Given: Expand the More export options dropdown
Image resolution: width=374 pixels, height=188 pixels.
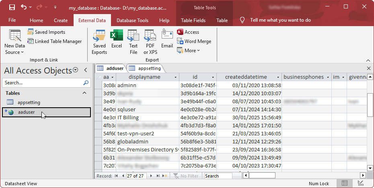Looking at the screenshot, I should 189,51.
